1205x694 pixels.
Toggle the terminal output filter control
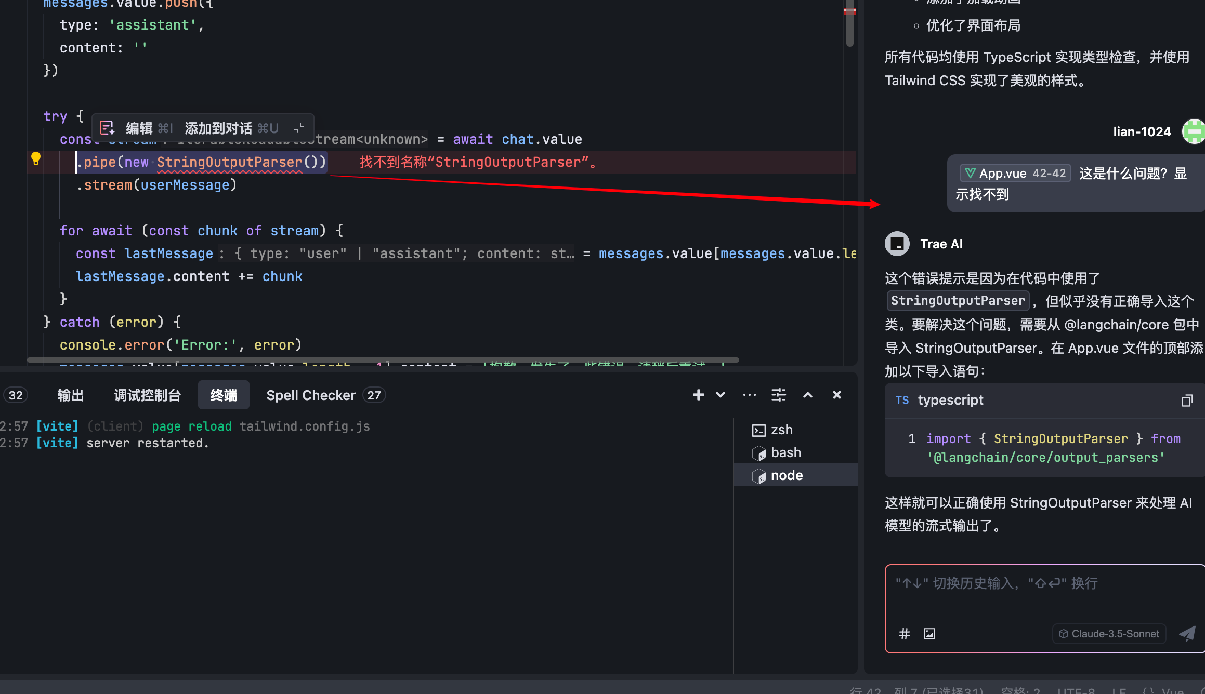778,395
